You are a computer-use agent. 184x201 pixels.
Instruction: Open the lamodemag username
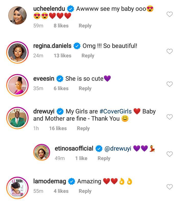click(x=50, y=181)
